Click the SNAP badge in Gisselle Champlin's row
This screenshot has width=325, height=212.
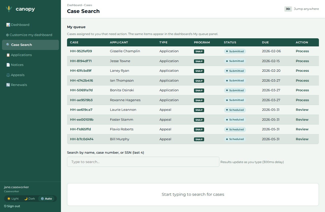(199, 51)
